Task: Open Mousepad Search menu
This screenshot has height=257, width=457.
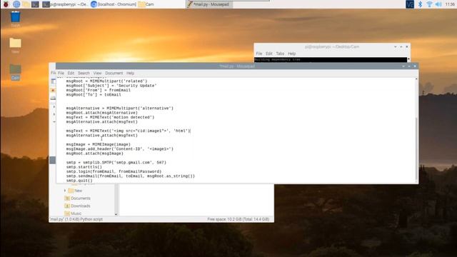Action: pos(84,73)
